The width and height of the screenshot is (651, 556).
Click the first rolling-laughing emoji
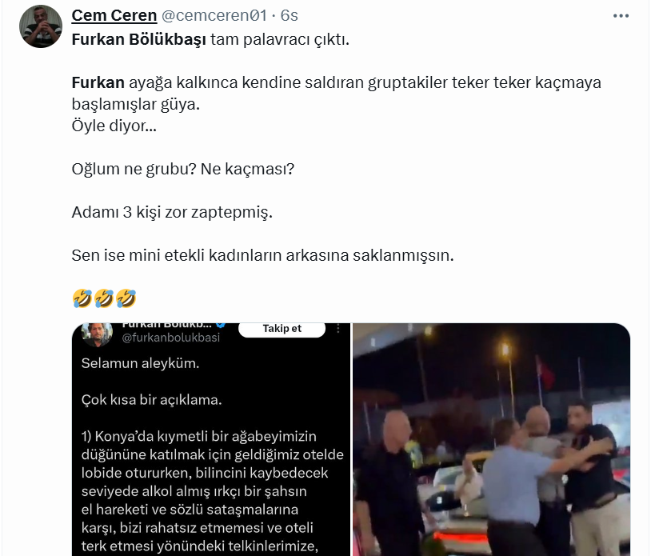(x=82, y=298)
